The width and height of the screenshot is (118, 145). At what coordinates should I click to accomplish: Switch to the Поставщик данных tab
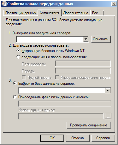click(x=21, y=13)
